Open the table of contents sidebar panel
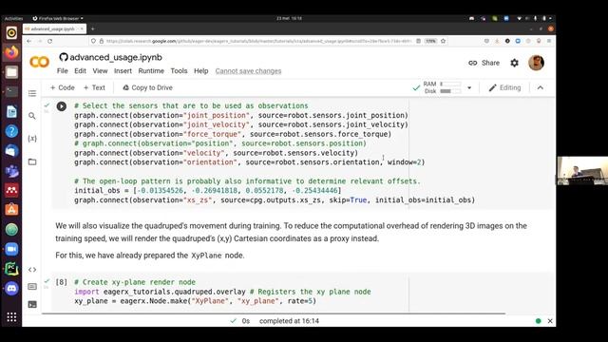The width and height of the screenshot is (608, 342). (32, 93)
